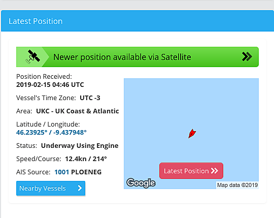Click the 'Map data ©2019' attribution
The width and height of the screenshot is (274, 218).
pyautogui.click(x=237, y=185)
